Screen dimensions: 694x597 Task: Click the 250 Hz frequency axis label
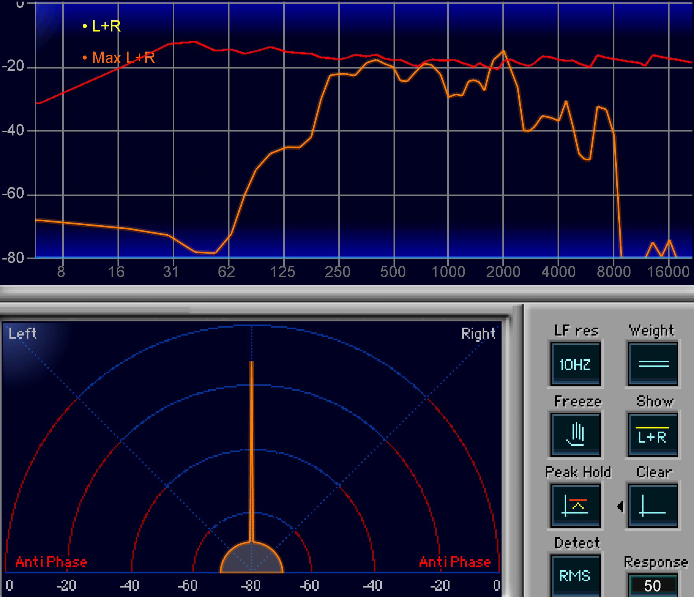click(338, 272)
